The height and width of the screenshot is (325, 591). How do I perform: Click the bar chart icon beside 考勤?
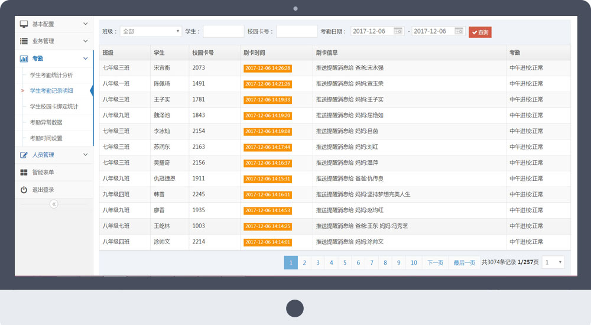tap(24, 58)
